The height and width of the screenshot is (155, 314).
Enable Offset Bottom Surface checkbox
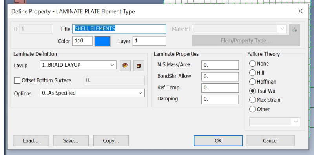pyautogui.click(x=17, y=80)
